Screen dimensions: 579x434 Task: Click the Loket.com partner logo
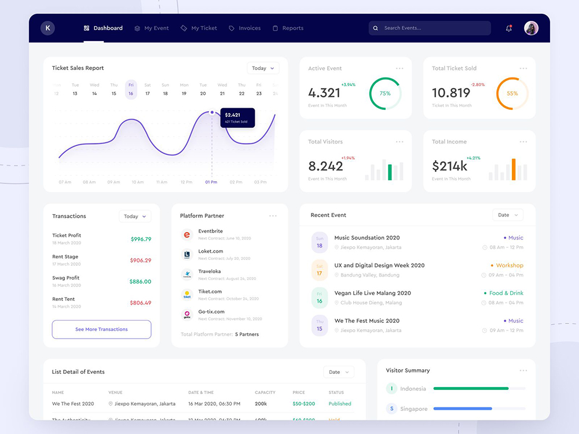[187, 255]
